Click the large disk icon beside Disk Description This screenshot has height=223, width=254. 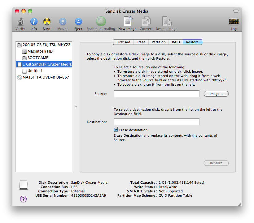pyautogui.click(x=24, y=185)
